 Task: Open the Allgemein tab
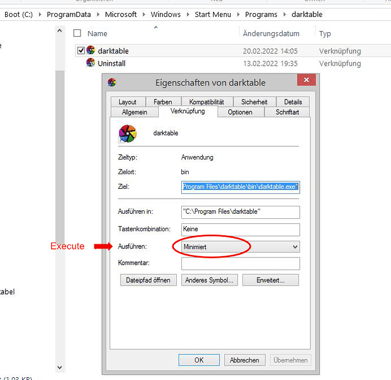pos(134,112)
